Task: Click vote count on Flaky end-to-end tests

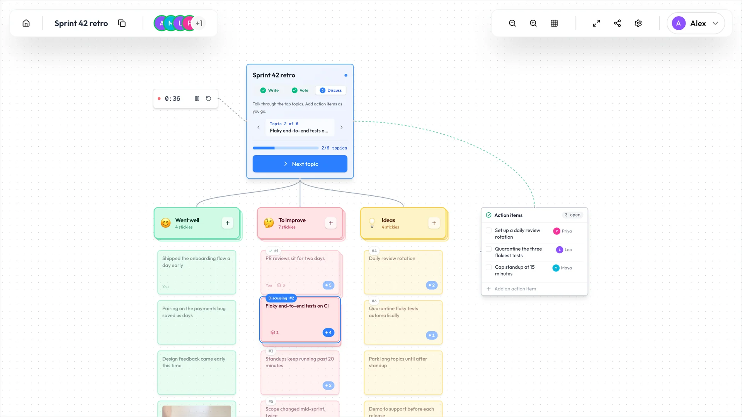Action: 328,332
